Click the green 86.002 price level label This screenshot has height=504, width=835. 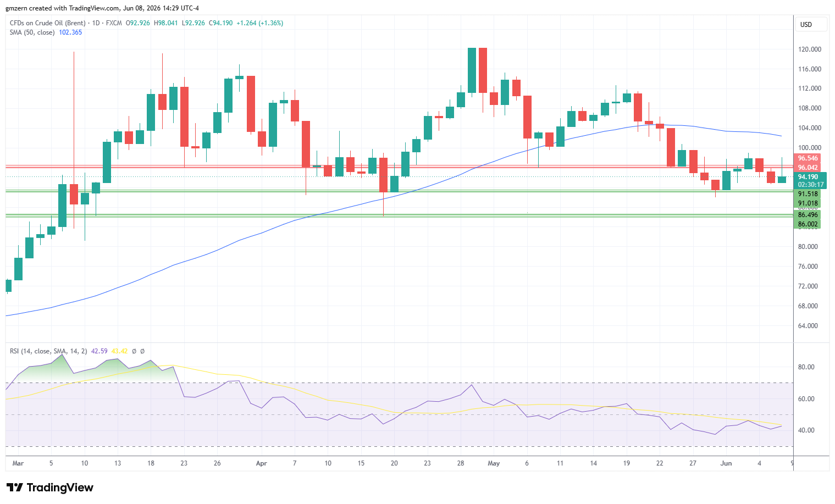tap(808, 224)
